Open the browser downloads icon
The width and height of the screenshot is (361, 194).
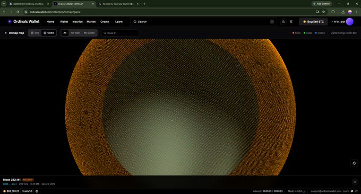(x=343, y=12)
